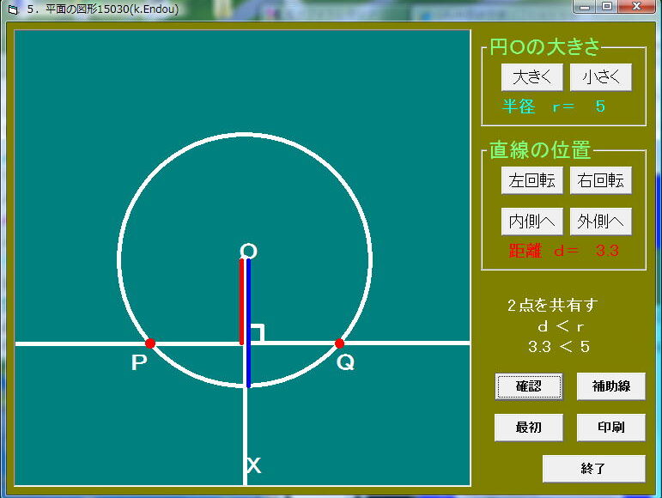Click the 確認 button
662x498 pixels.
tap(529, 386)
